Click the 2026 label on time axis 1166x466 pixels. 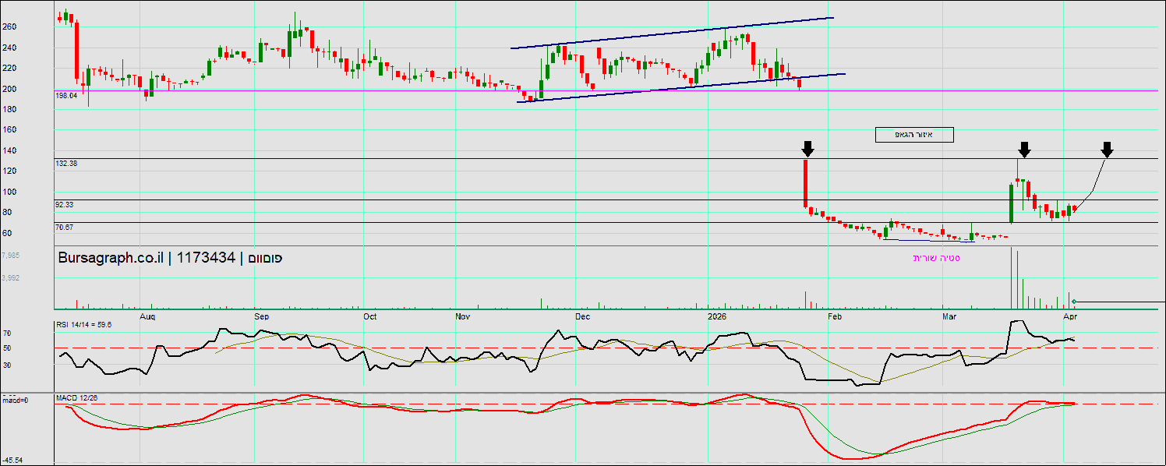tap(717, 316)
